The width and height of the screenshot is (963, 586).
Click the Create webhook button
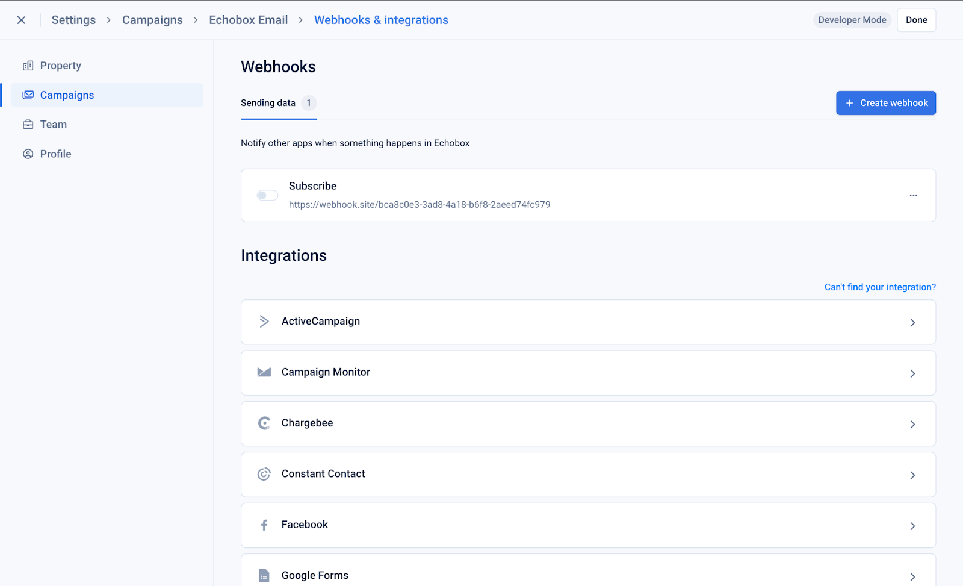point(885,103)
